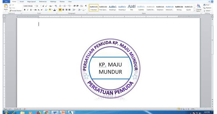Apply the yellow text highlight color
Viewport: 217px width, 114px height.
(x=50, y=10)
